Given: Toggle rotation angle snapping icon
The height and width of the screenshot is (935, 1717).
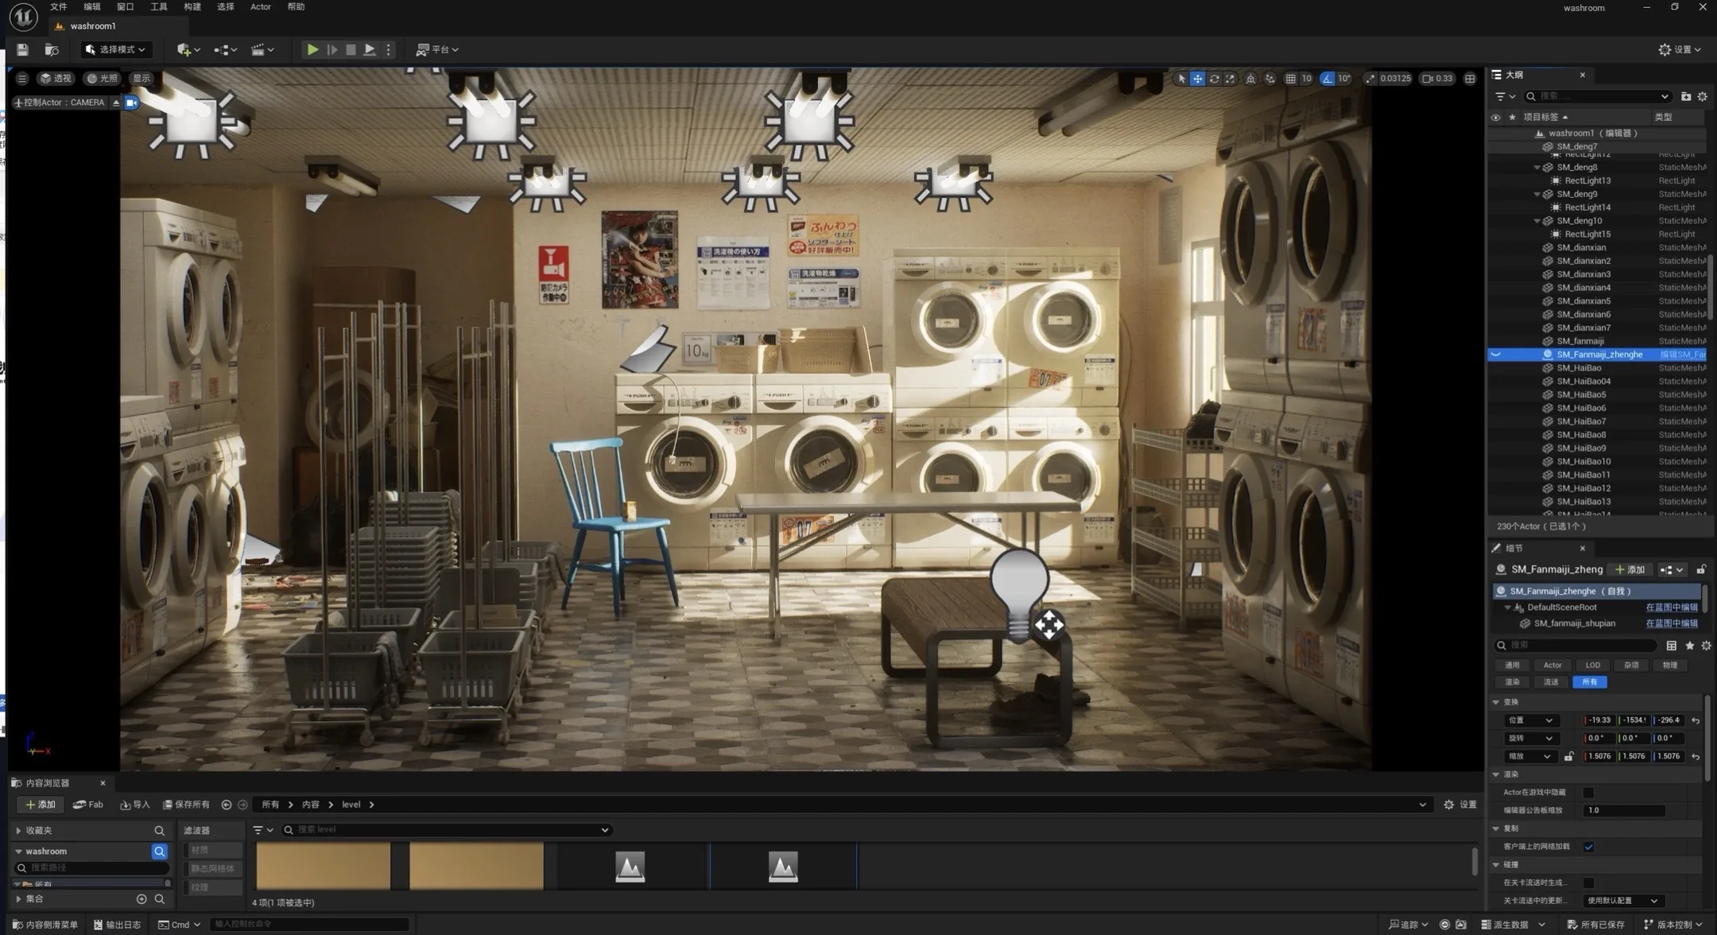Looking at the screenshot, I should pos(1327,79).
